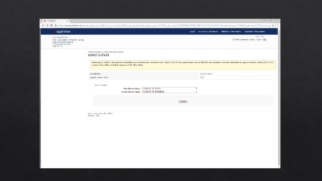Click 'Fall 2017' in application details
The image size is (322, 181).
tap(57, 46)
